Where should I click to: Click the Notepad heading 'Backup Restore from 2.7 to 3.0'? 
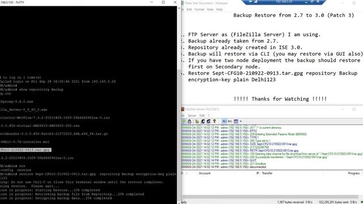point(294,15)
